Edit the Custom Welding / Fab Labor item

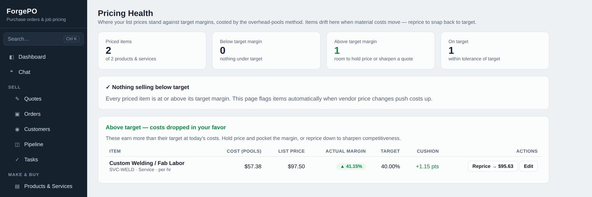[x=528, y=166]
